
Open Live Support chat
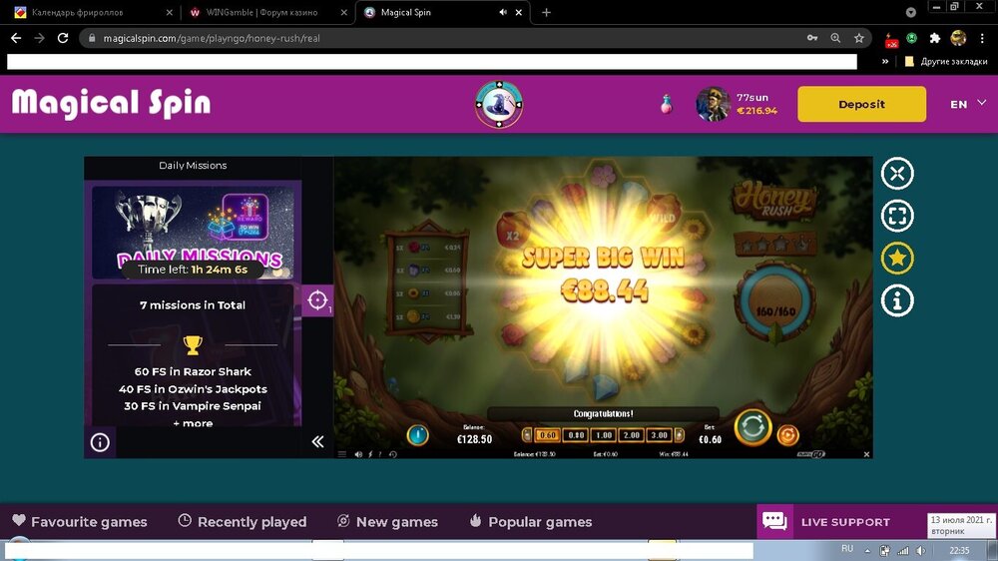826,521
